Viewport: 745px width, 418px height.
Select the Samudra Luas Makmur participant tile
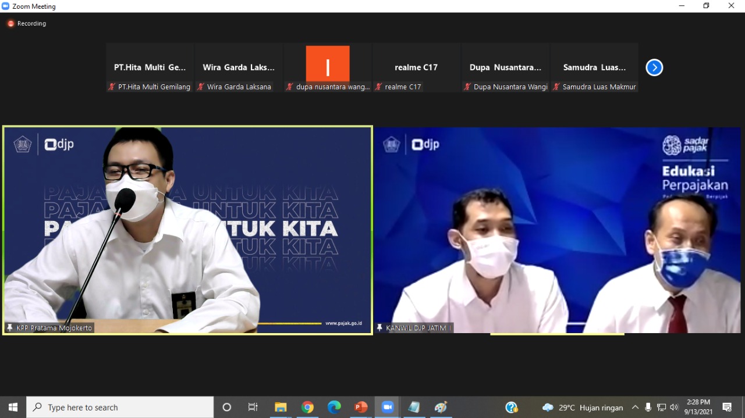[594, 67]
